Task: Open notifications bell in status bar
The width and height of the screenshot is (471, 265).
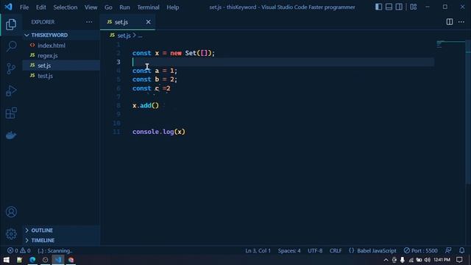Action: pos(461,250)
